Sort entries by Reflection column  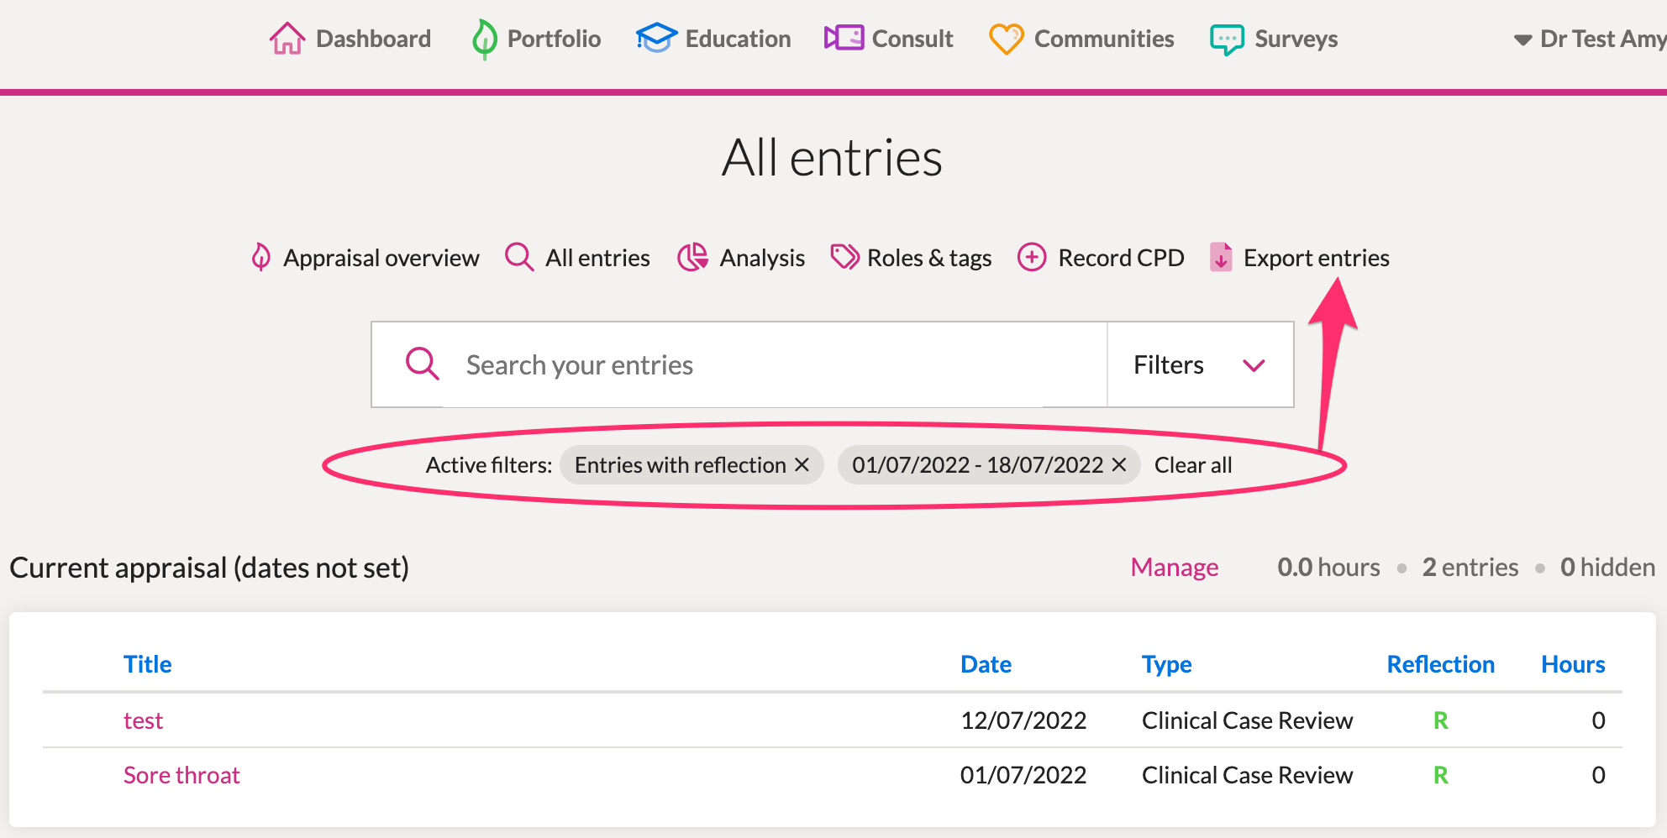(1440, 664)
